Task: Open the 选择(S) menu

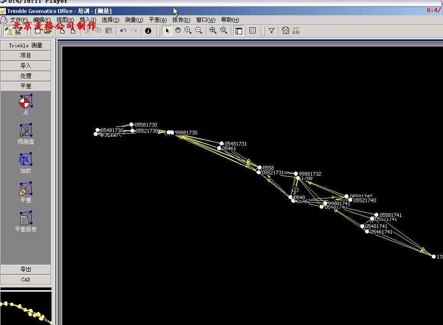Action: pos(110,20)
